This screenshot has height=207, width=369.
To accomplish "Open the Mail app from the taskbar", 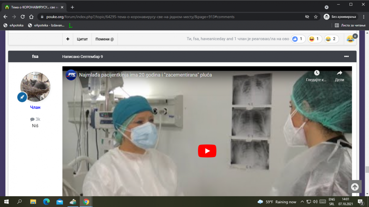I will (60, 202).
